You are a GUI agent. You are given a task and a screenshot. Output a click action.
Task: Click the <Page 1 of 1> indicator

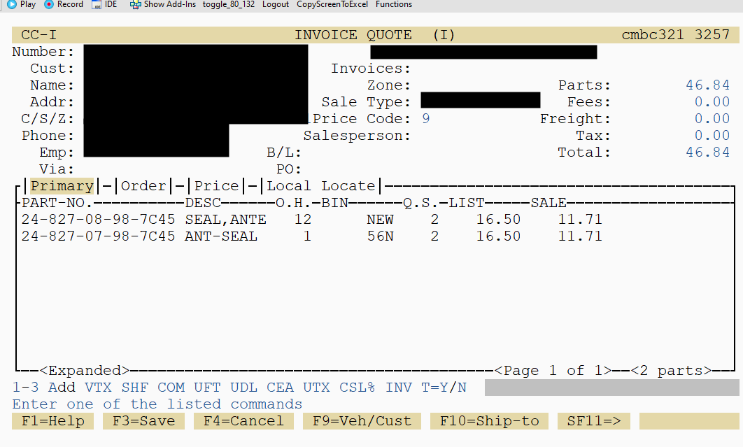[x=553, y=371]
